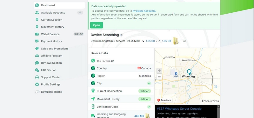
Task: Click the $ 0 USD balance badge
Action: tap(79, 34)
